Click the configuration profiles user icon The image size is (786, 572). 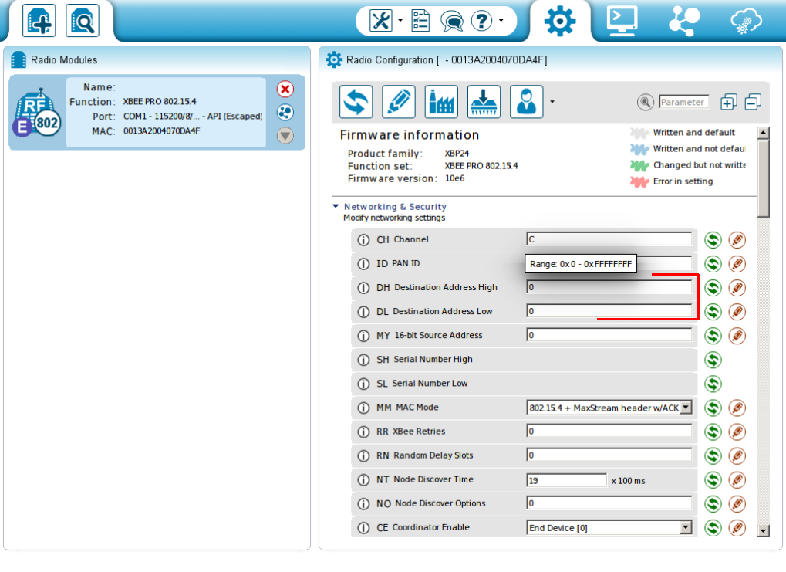(x=526, y=102)
